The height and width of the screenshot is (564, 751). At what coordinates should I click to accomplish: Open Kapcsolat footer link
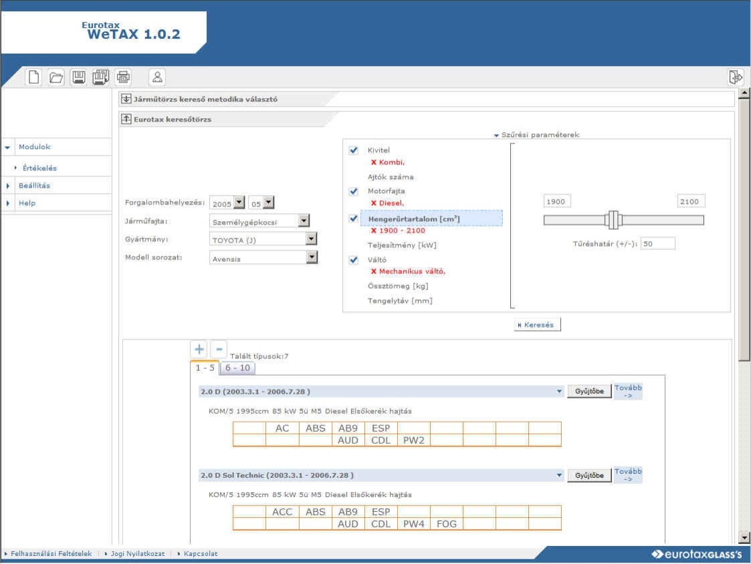pos(201,553)
